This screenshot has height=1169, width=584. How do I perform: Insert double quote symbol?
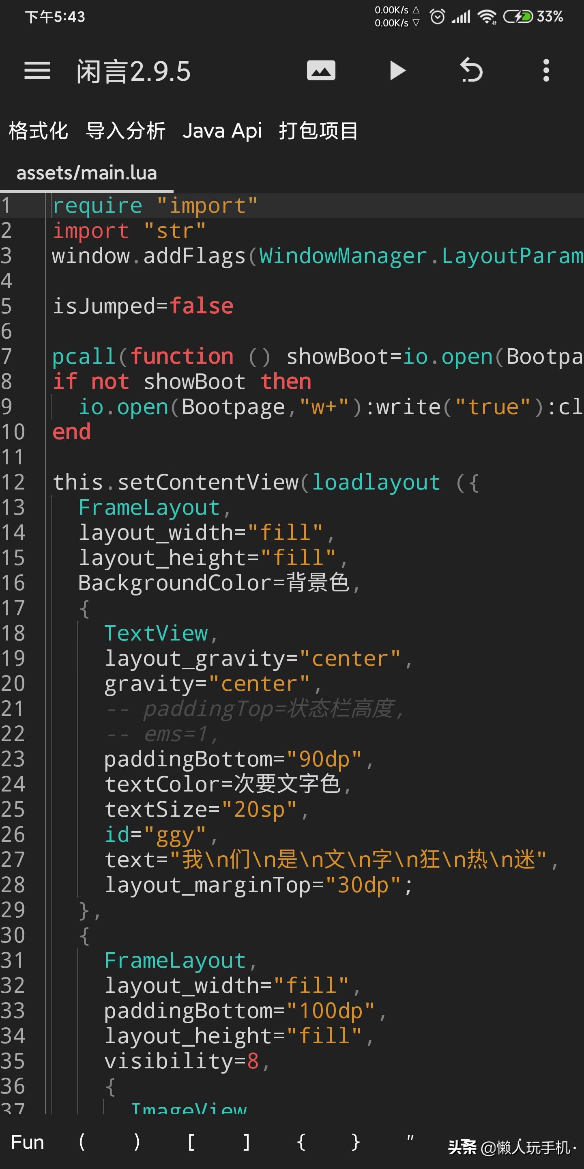tap(410, 1139)
